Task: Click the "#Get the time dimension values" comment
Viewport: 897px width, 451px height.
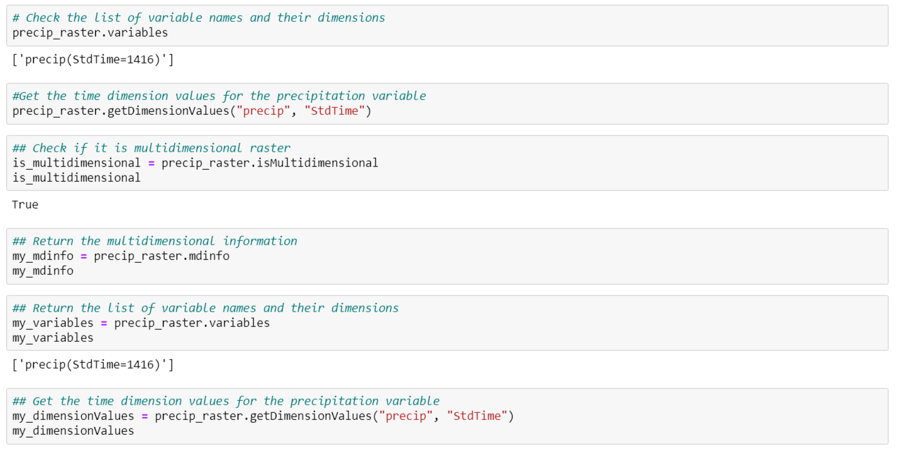Action: point(219,96)
